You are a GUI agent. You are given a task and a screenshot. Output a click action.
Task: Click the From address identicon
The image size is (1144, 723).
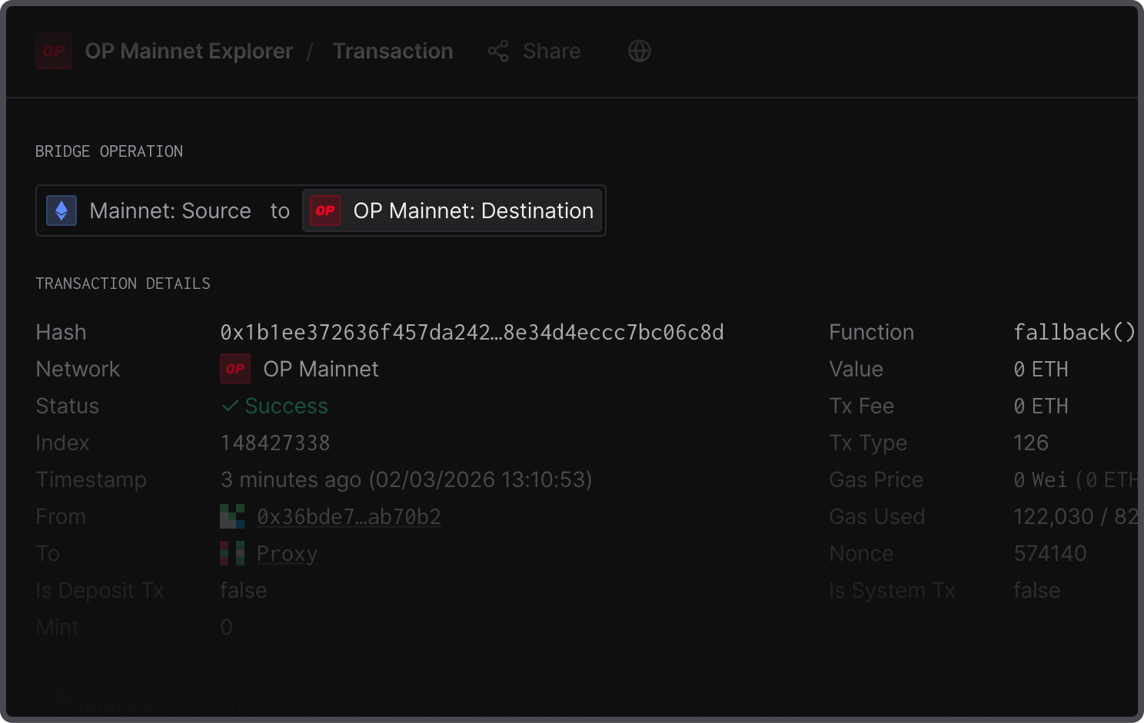tap(232, 516)
